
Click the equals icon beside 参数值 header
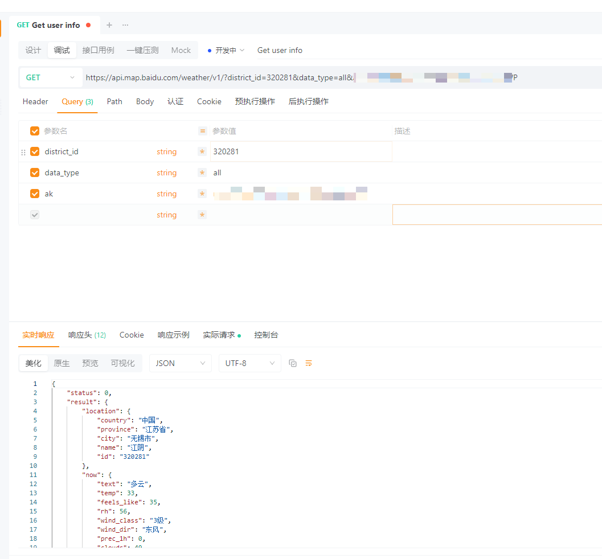202,131
